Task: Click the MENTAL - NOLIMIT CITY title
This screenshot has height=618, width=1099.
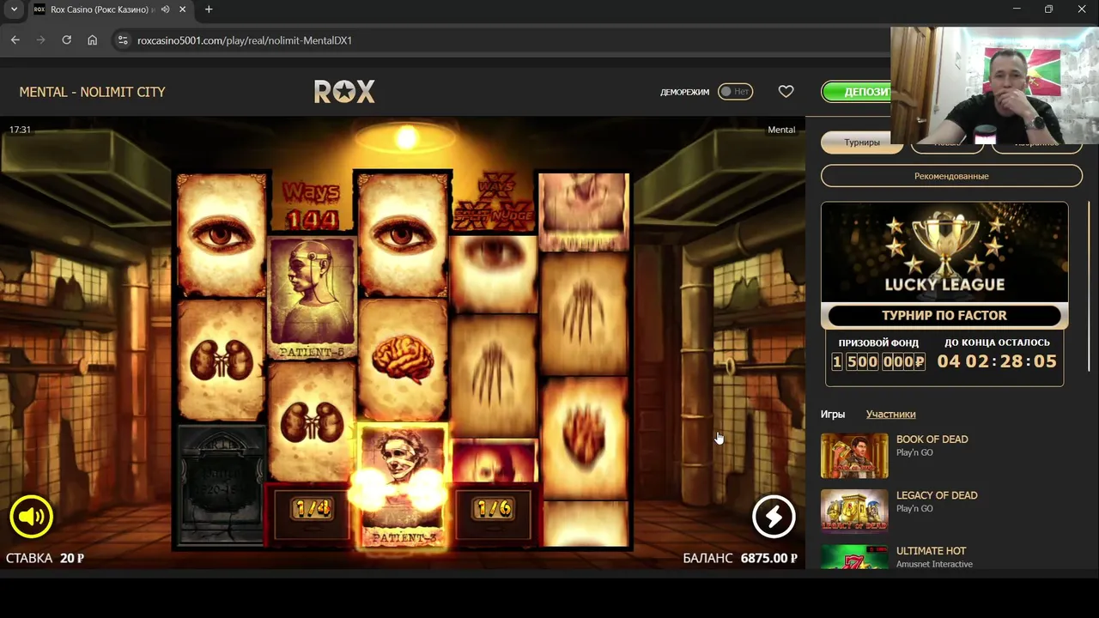Action: click(x=92, y=92)
